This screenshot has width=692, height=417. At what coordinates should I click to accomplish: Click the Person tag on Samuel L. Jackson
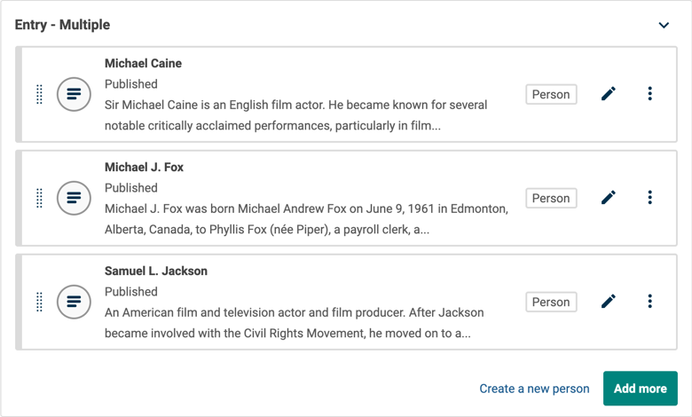551,302
